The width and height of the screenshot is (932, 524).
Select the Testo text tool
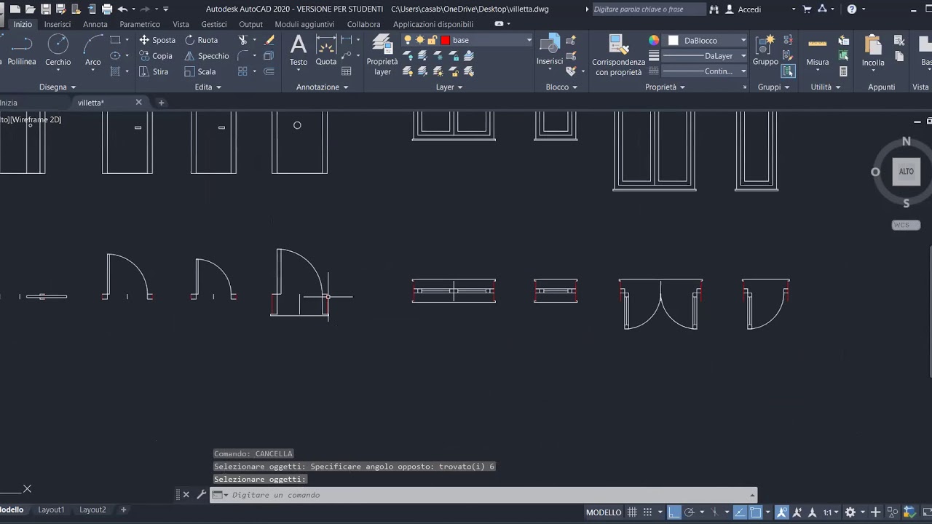coord(299,51)
